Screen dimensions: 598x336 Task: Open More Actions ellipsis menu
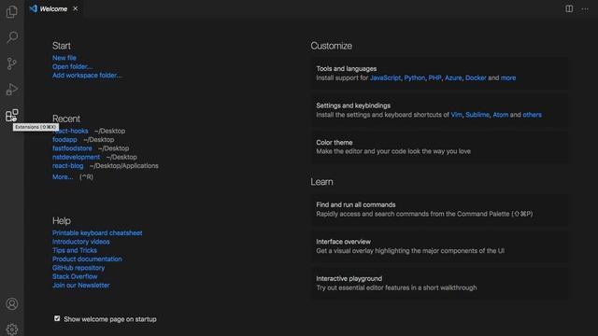(585, 8)
